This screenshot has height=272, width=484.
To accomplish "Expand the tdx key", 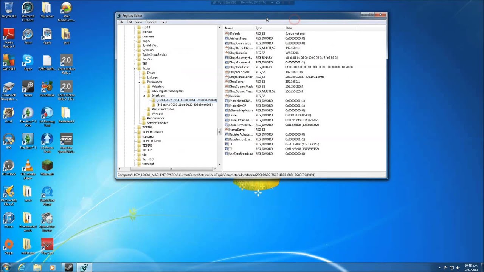I will [135, 155].
